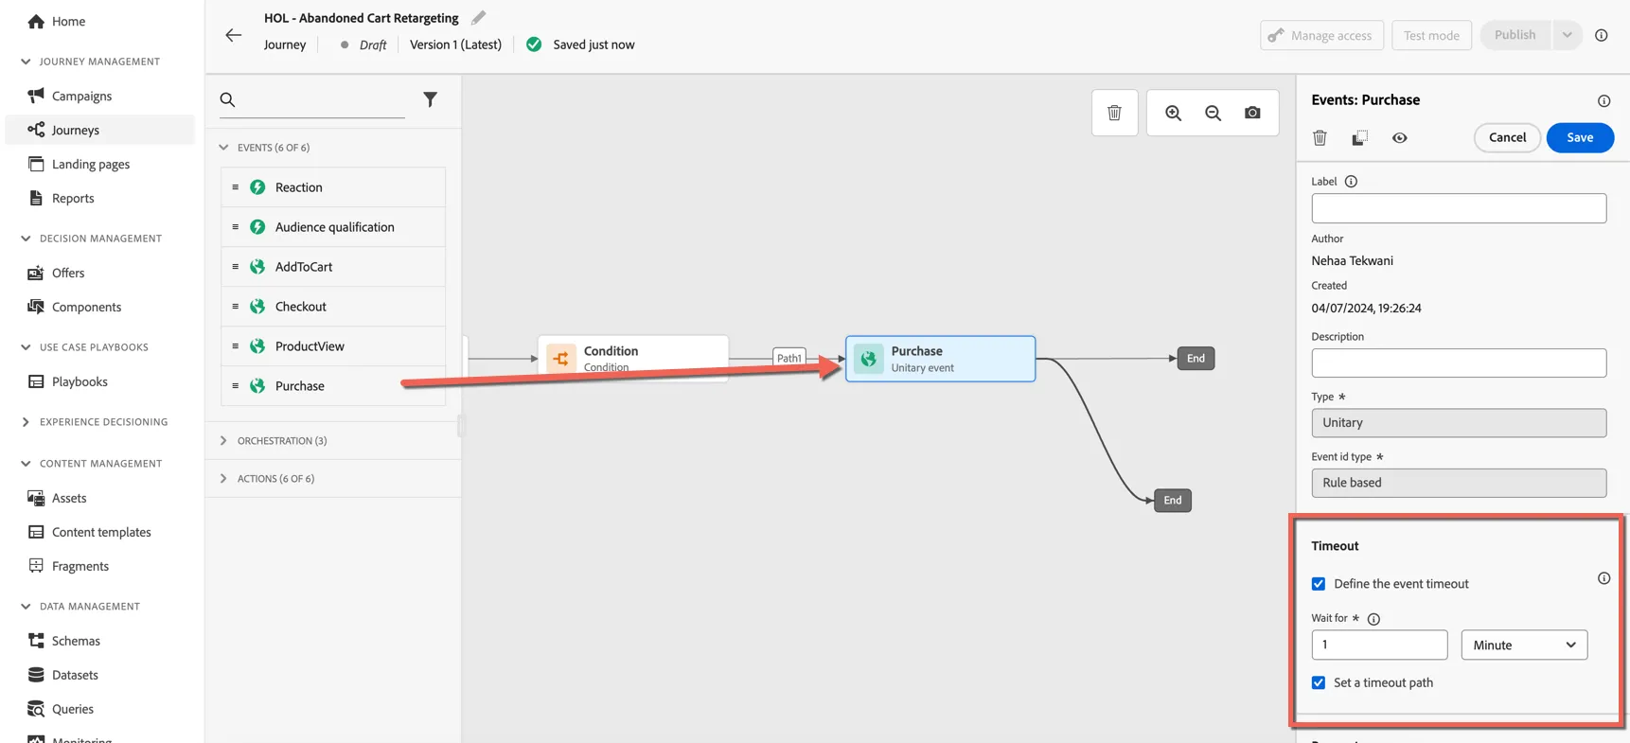1630x743 pixels.
Task: Open Landing pages in the left navigation
Action: (91, 164)
